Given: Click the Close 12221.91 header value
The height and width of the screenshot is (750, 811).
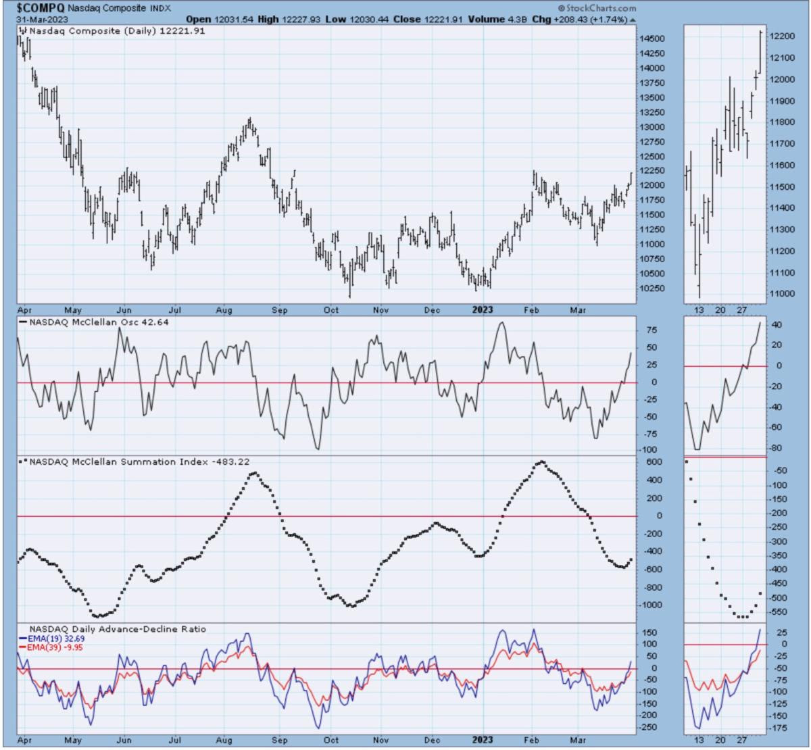Looking at the screenshot, I should (427, 20).
